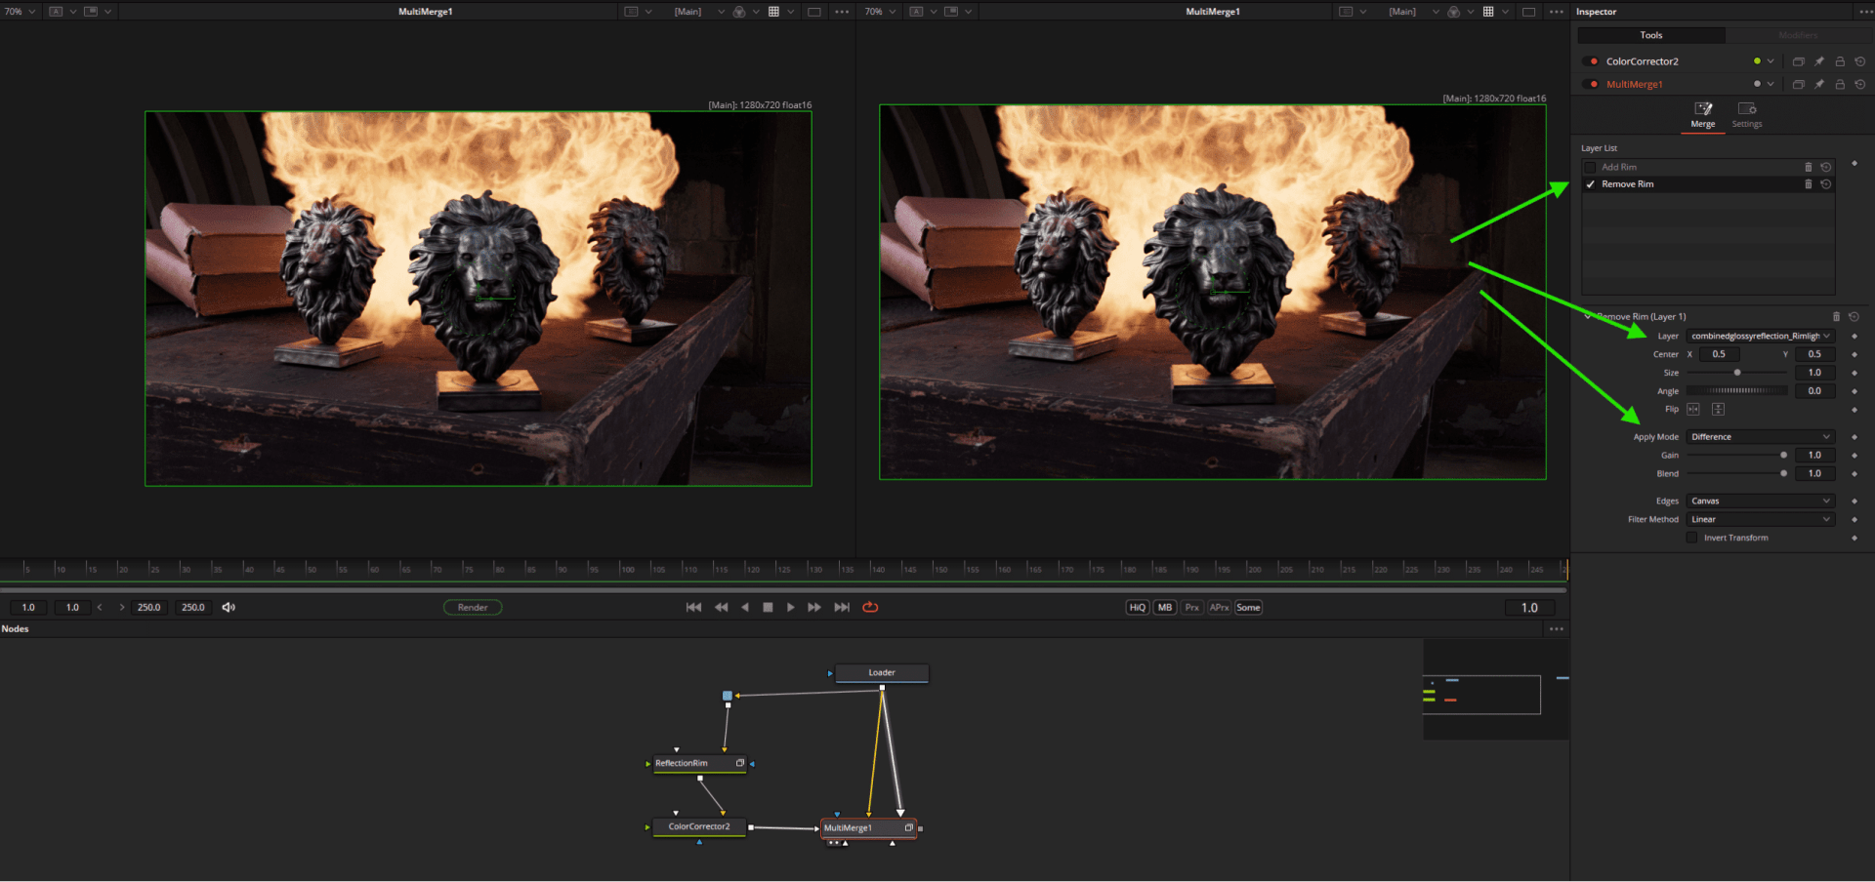Image resolution: width=1875 pixels, height=882 pixels.
Task: Delete the Remove Rim layer from list
Action: [x=1808, y=184]
